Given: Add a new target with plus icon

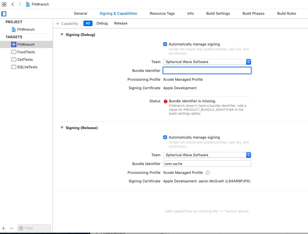Looking at the screenshot, I should tap(4, 228).
